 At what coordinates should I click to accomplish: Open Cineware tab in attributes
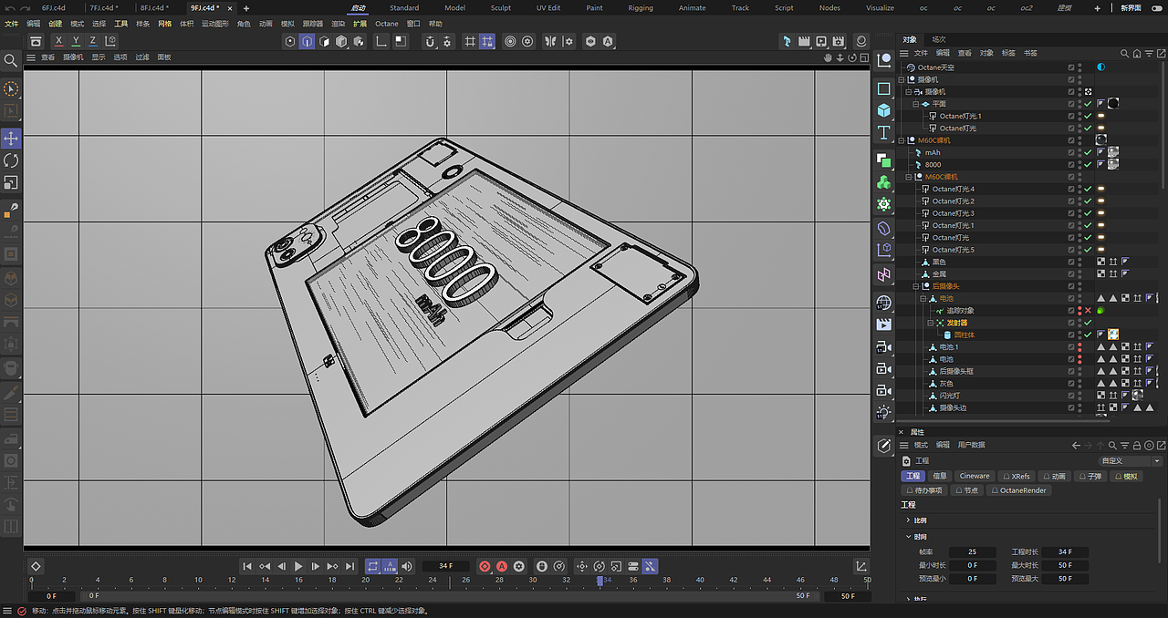pos(974,476)
